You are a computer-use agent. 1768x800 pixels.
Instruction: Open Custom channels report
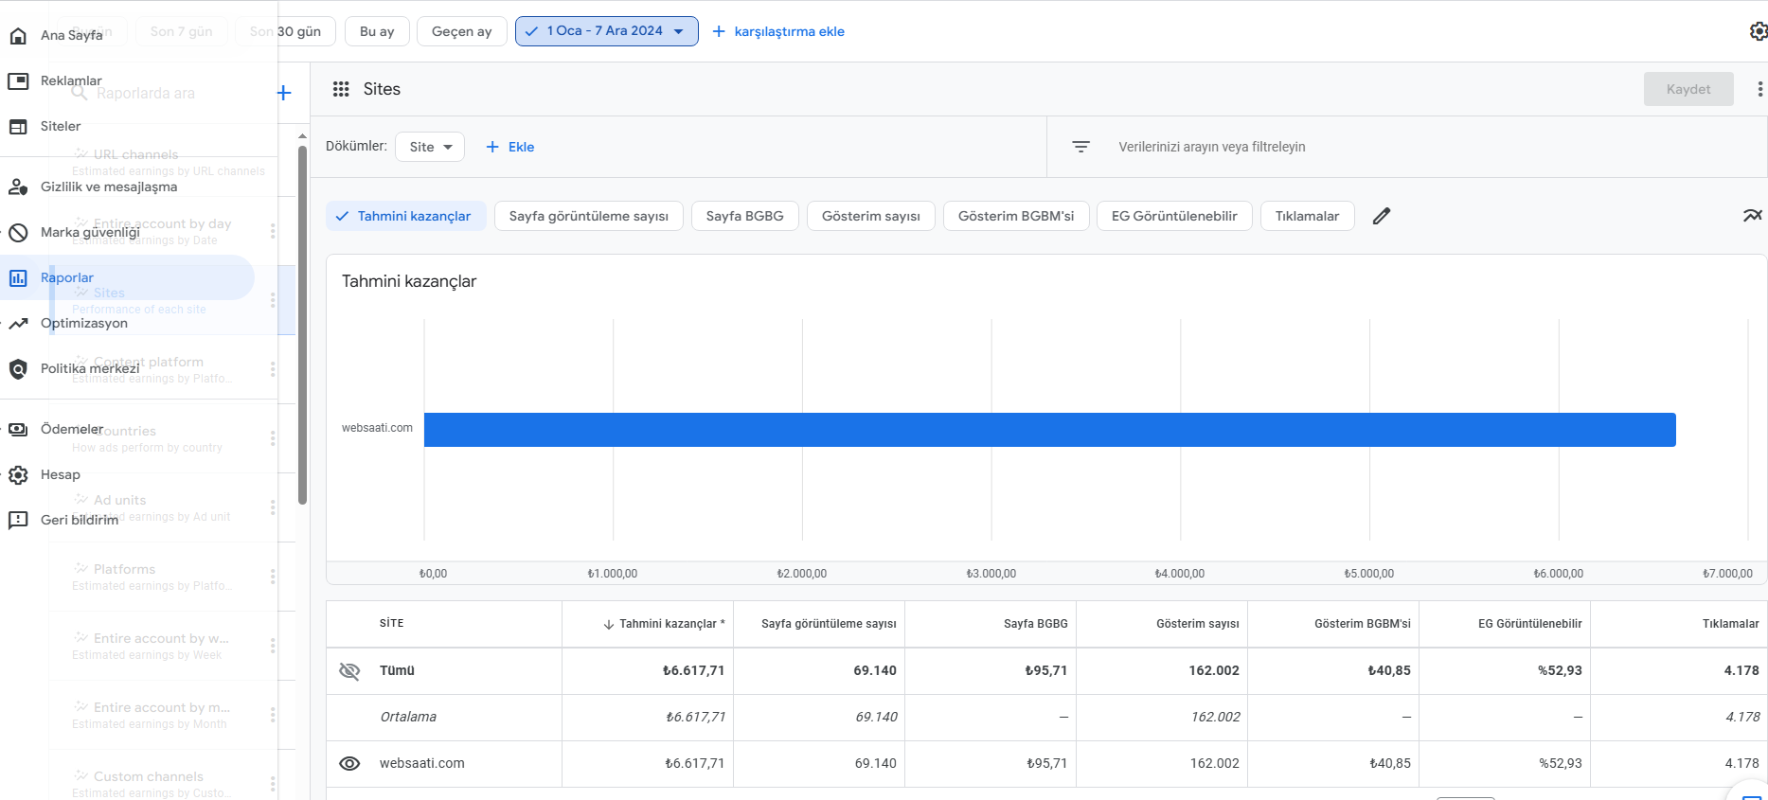(x=170, y=784)
